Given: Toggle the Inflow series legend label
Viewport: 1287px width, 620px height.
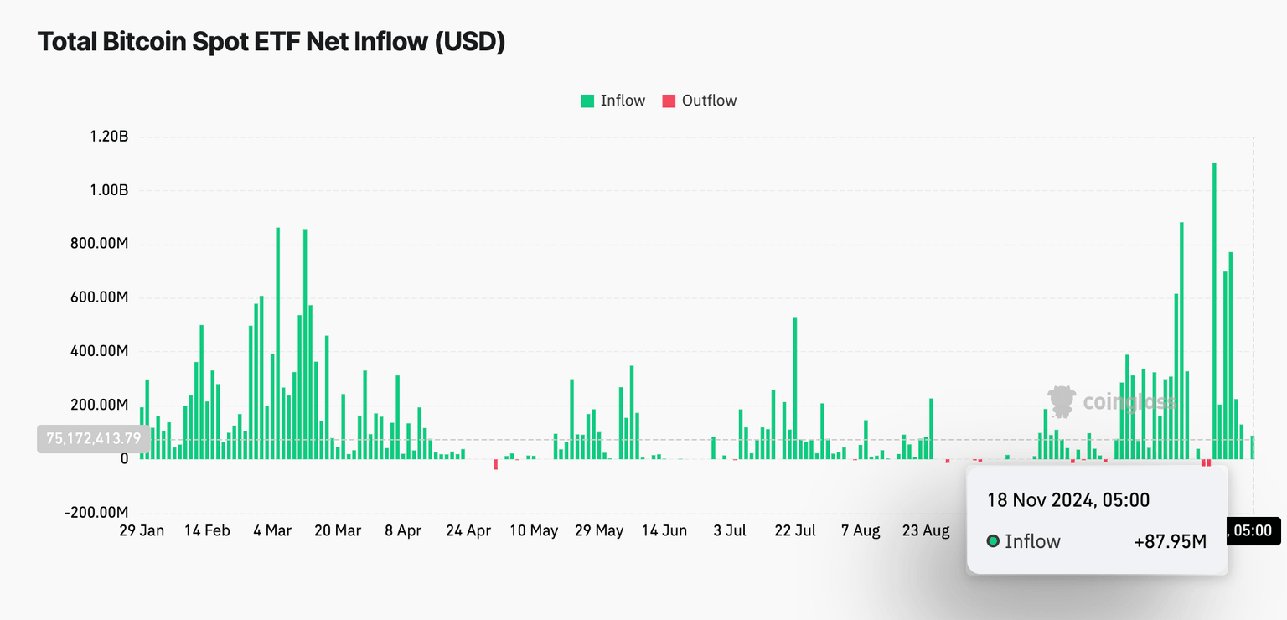Looking at the screenshot, I should (623, 101).
